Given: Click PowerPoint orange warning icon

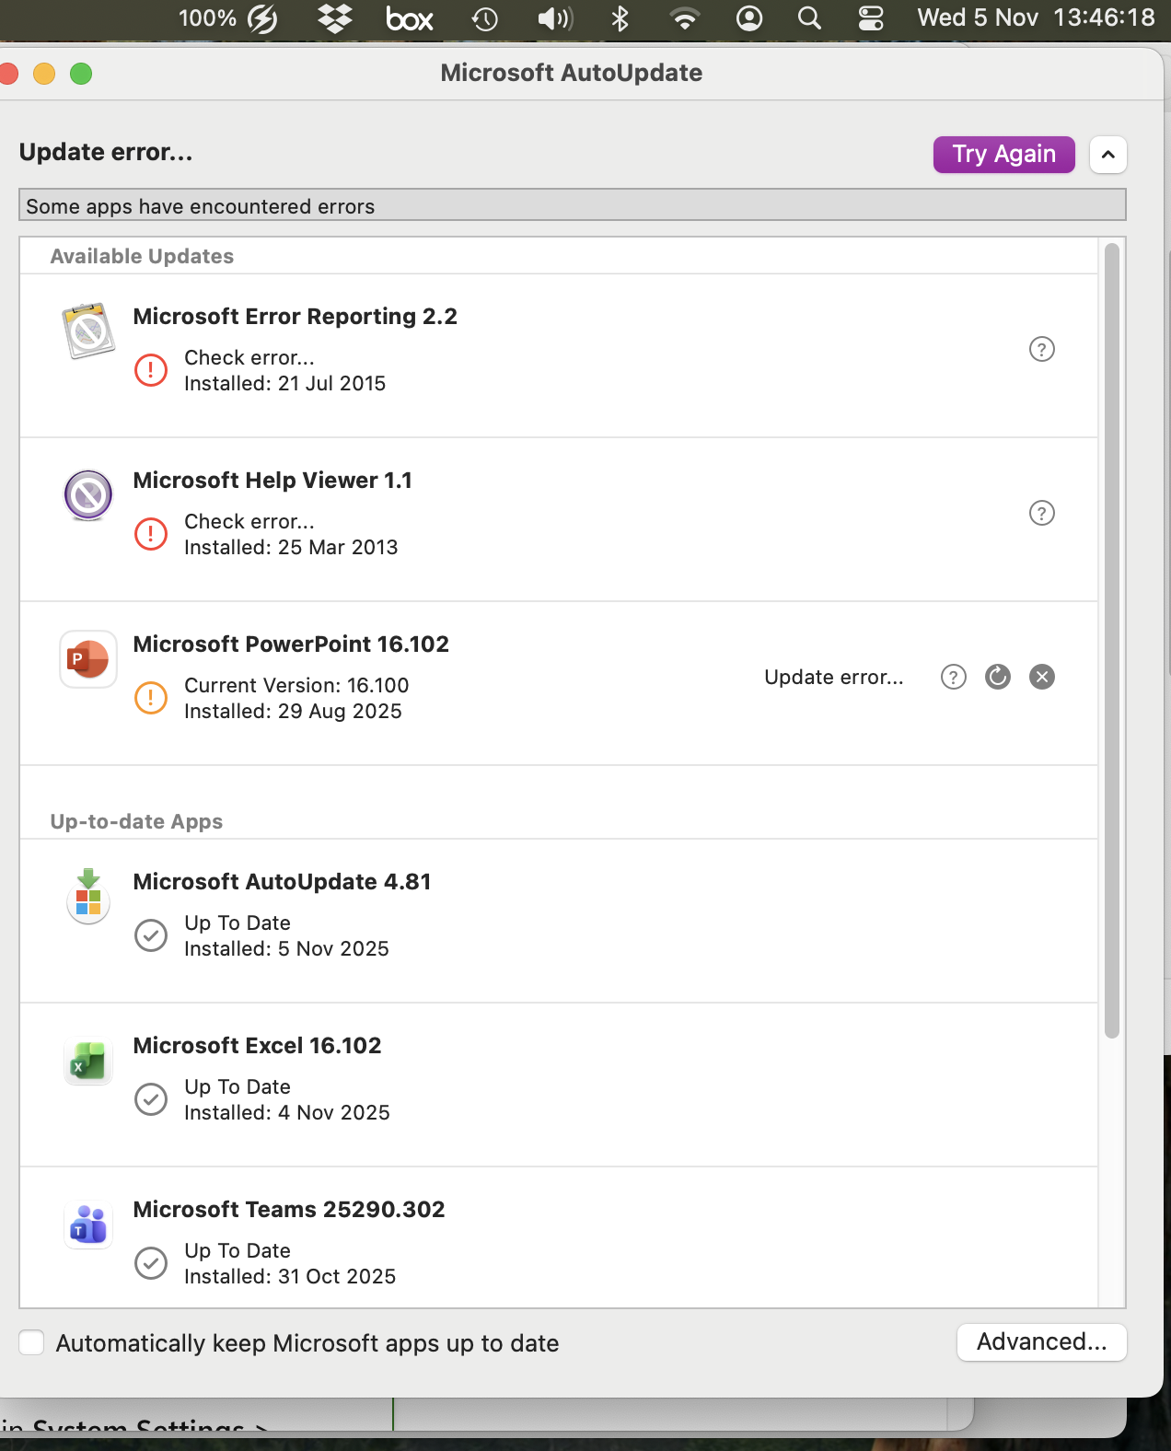Looking at the screenshot, I should pos(151,698).
